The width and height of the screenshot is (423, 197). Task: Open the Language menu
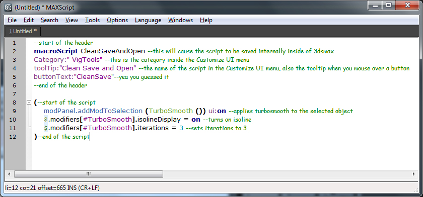pyautogui.click(x=148, y=20)
